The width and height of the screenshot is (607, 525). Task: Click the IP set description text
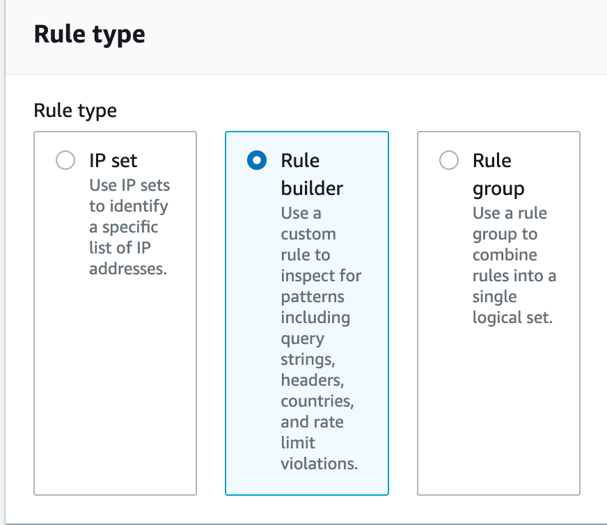129,206
